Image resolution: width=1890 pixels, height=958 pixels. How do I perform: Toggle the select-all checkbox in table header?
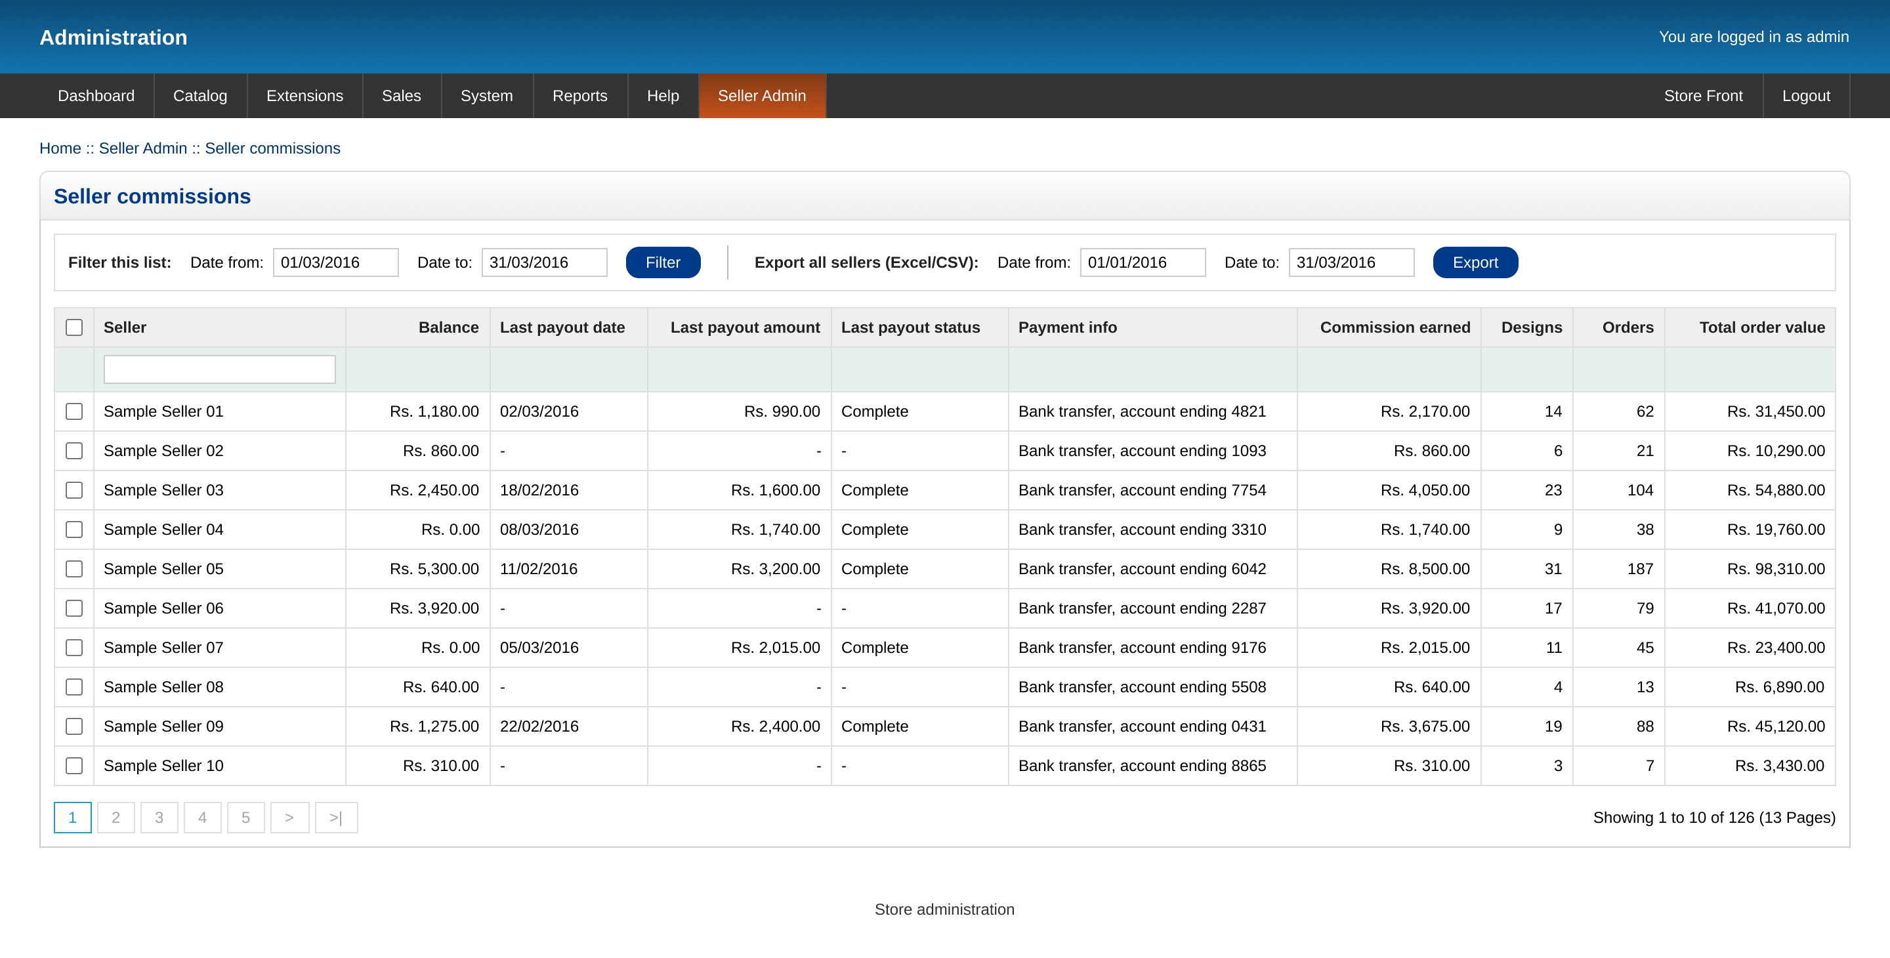tap(74, 327)
